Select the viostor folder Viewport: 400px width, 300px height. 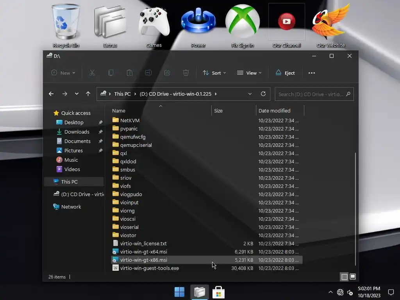click(207, 235)
